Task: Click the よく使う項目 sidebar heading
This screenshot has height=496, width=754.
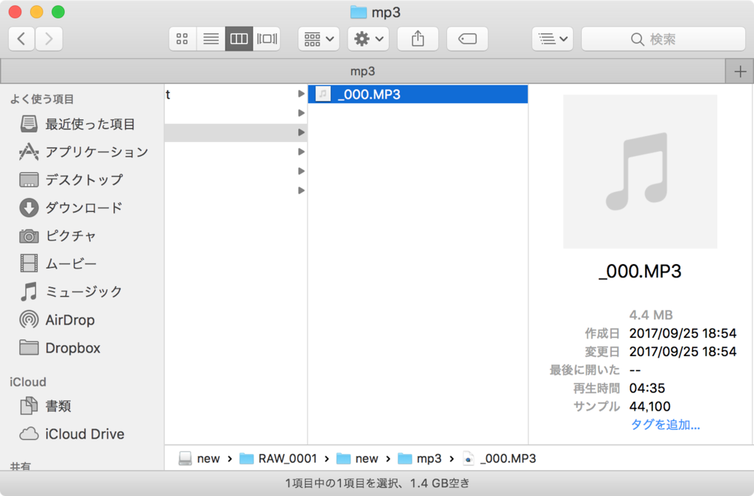Action: tap(42, 99)
